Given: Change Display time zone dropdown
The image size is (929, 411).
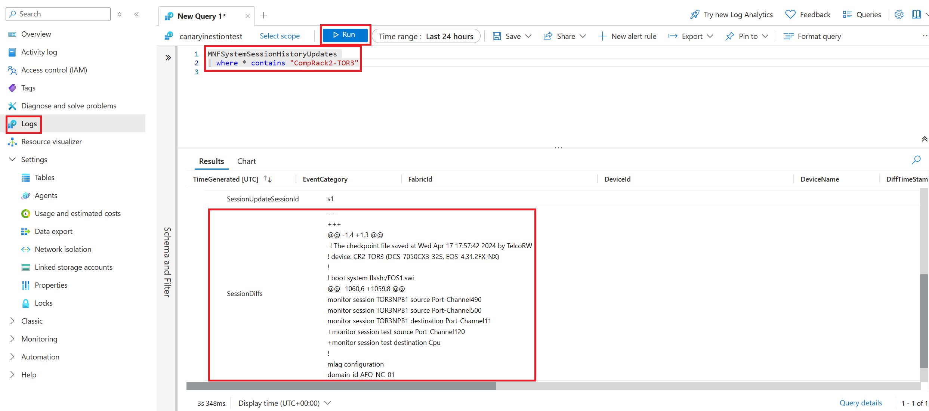Looking at the screenshot, I should 285,403.
